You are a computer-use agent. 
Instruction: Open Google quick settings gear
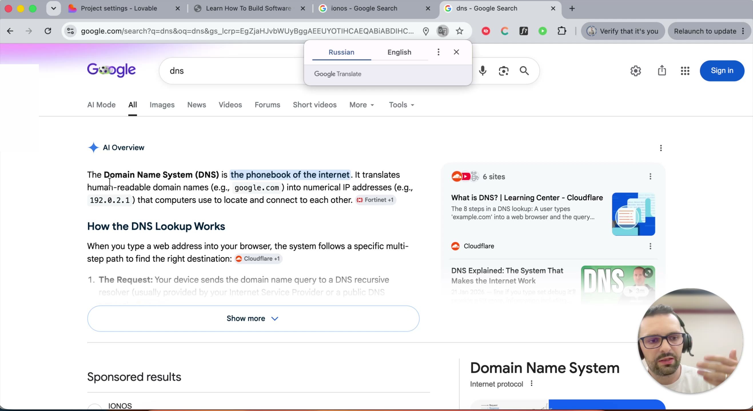coord(636,71)
